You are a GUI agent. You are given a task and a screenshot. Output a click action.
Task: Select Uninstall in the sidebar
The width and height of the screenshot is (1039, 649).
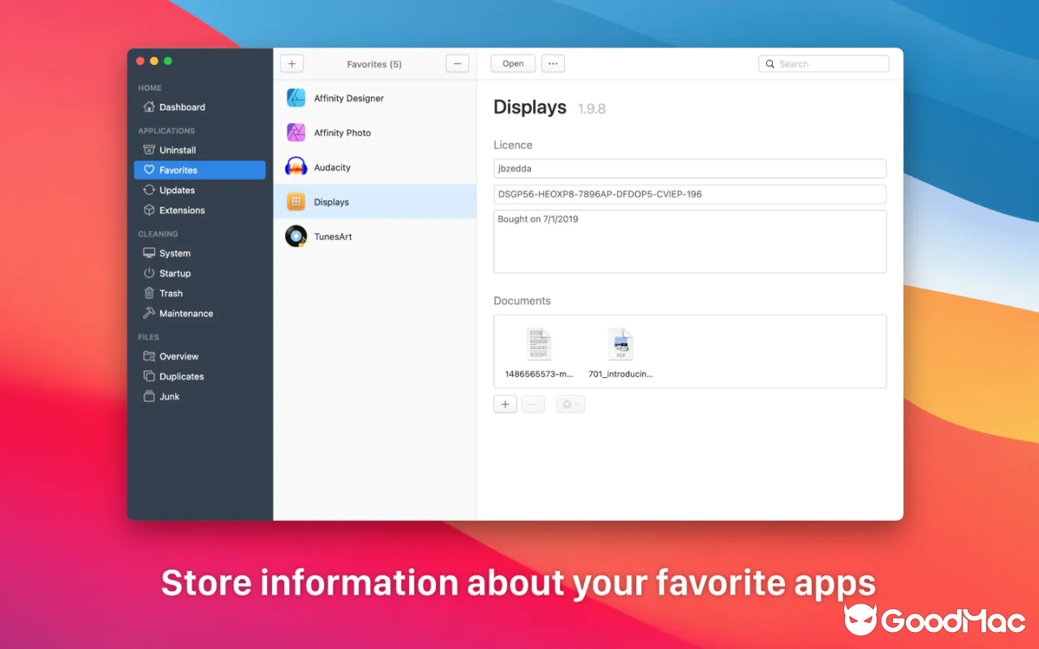(177, 150)
